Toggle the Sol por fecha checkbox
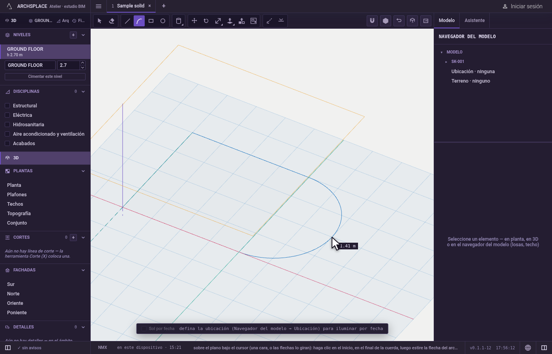The width and height of the screenshot is (552, 354). 144,329
